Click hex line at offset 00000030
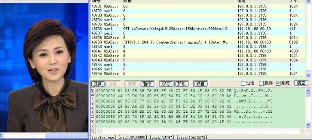The image size is (312, 140). click(184, 107)
